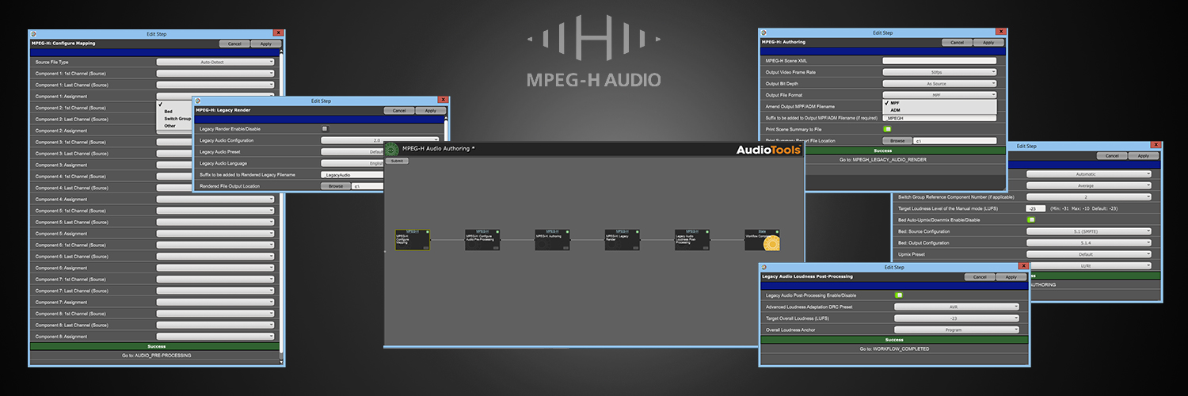Click app icon in Loudness Post-Processing title bar

pyautogui.click(x=764, y=267)
